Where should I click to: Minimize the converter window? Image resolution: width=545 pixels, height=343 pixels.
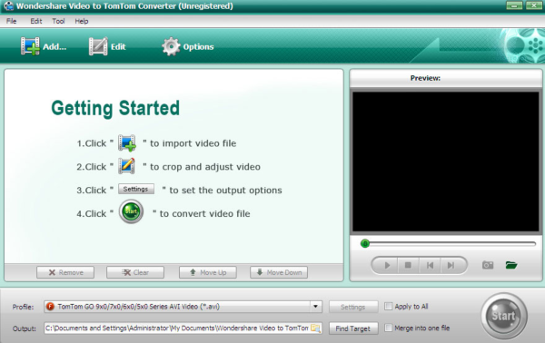point(514,5)
